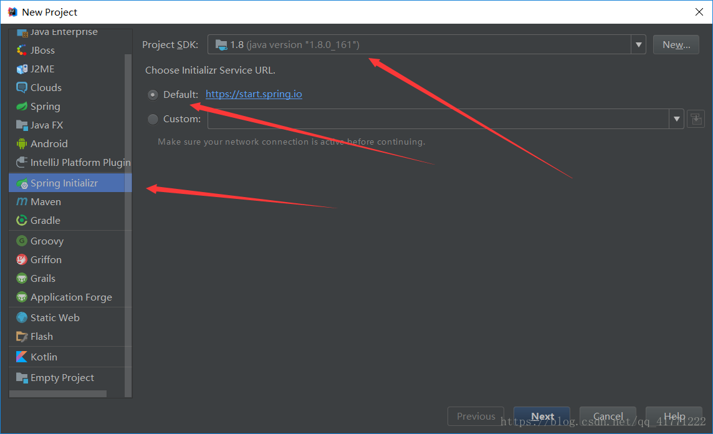
Task: Click the Grails icon
Action: [x=22, y=278]
